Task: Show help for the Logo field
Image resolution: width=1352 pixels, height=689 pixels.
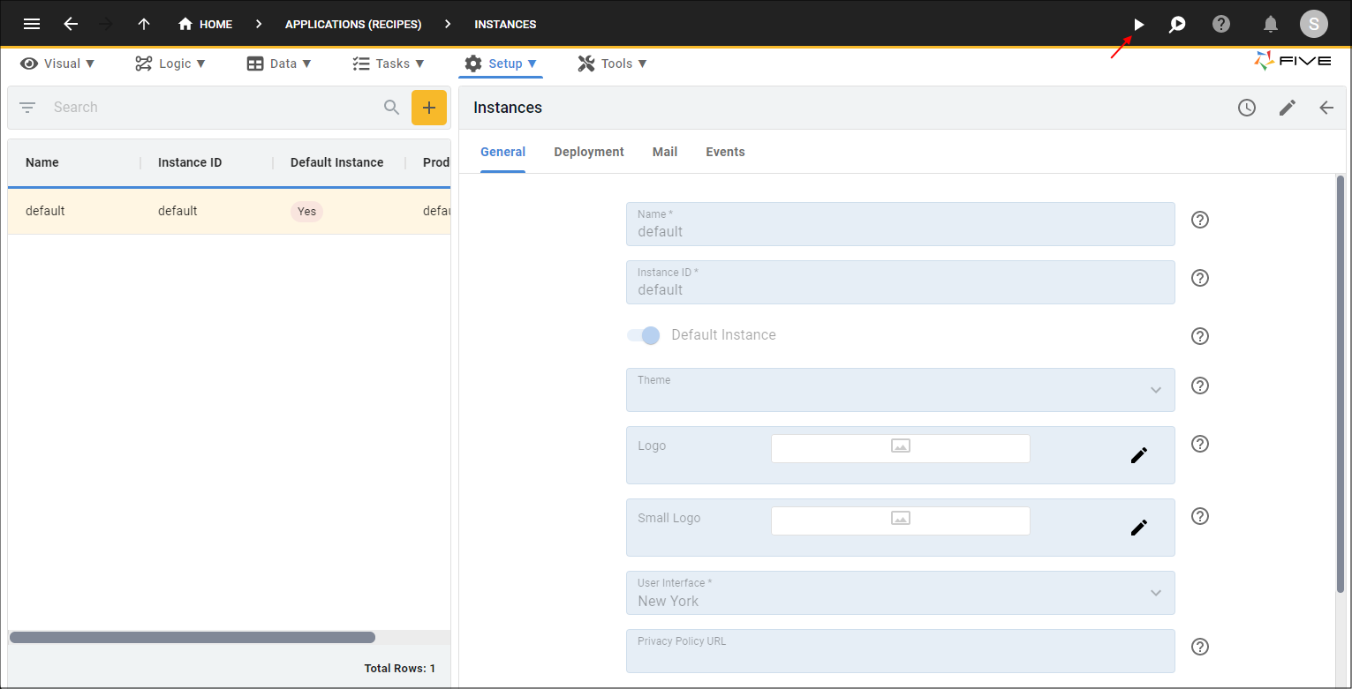Action: [x=1200, y=444]
